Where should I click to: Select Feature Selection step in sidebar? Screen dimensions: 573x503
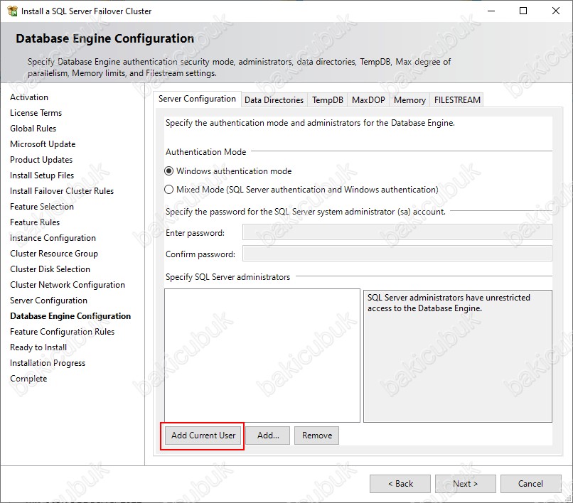tap(42, 207)
